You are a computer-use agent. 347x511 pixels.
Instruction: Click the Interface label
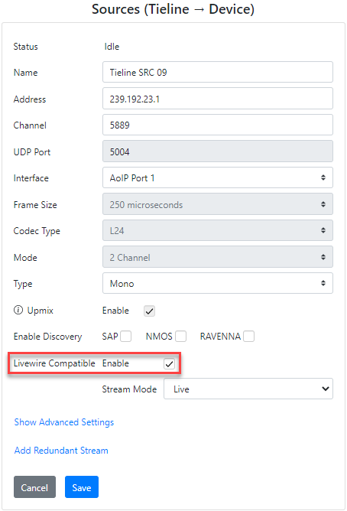[x=31, y=178]
